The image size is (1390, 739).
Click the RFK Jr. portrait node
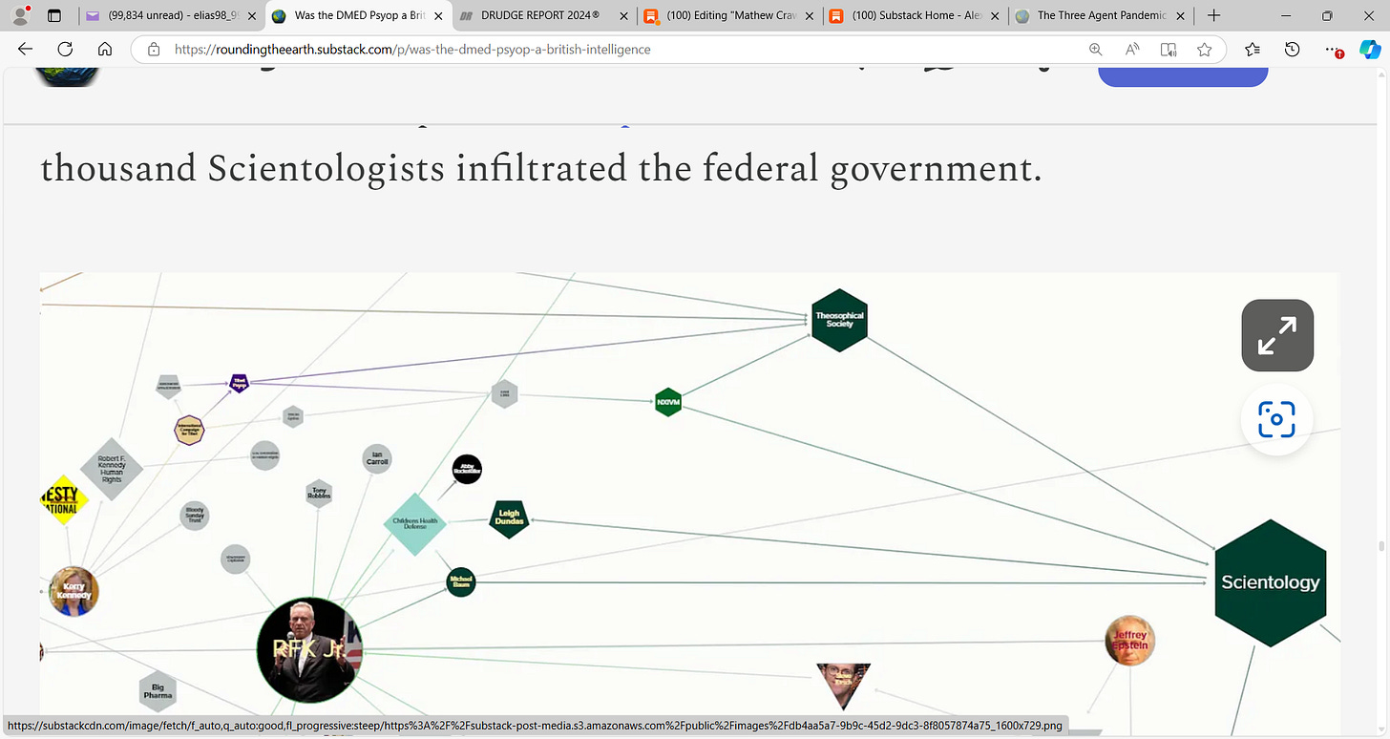coord(310,649)
